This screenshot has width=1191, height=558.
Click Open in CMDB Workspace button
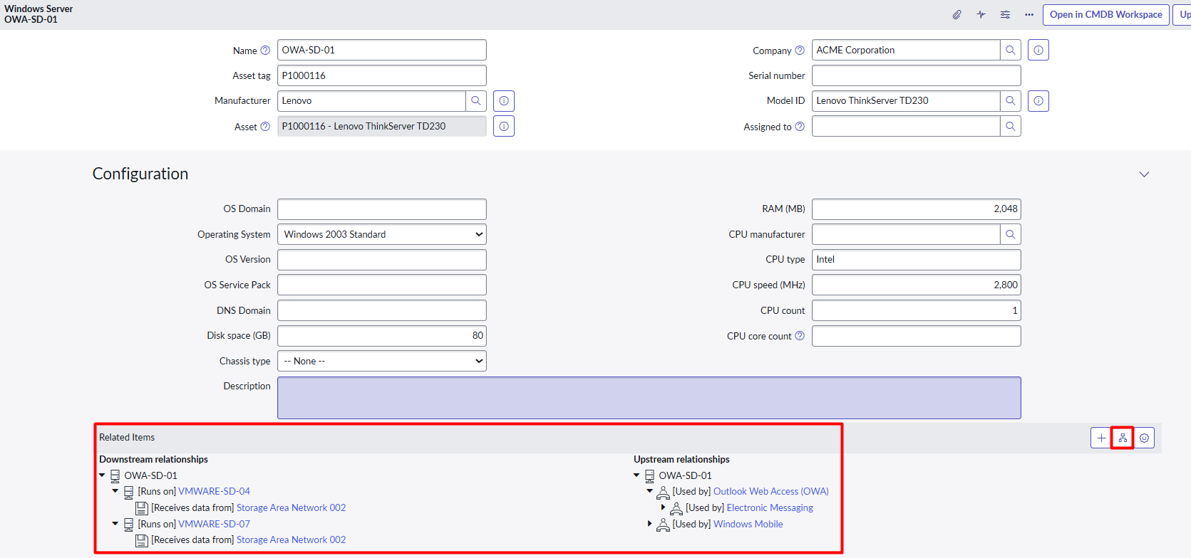1106,14
